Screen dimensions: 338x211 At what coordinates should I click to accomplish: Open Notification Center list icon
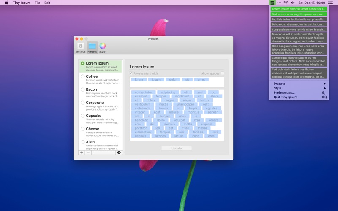330,3
